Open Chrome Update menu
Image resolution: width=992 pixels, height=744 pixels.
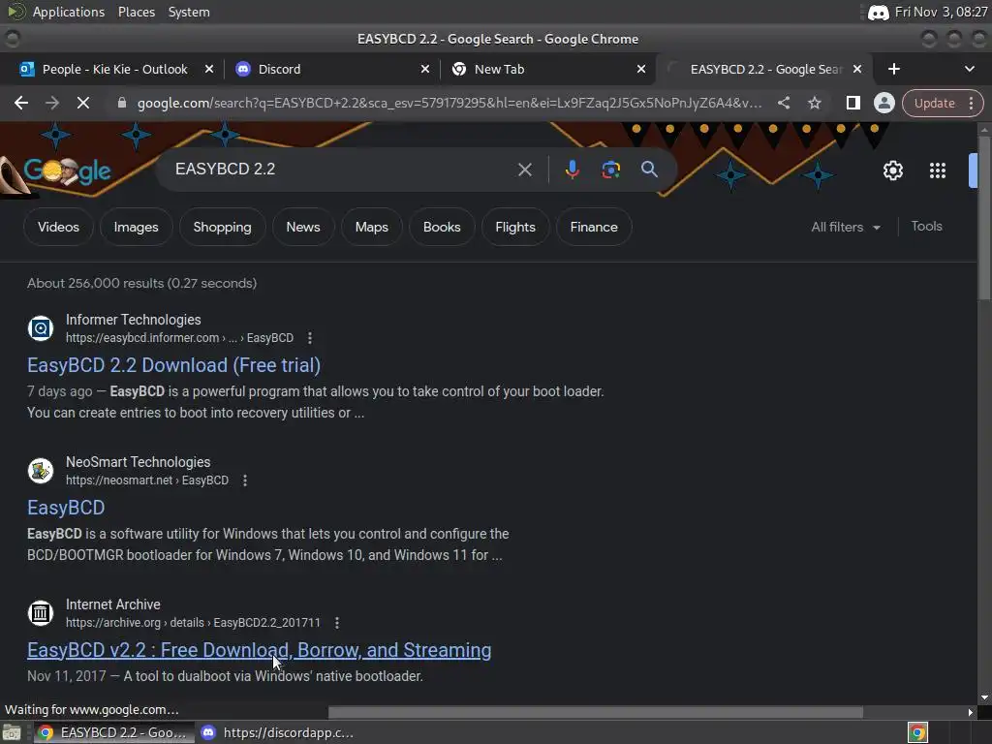tap(942, 103)
